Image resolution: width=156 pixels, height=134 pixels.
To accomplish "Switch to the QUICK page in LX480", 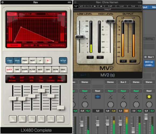I will (x=9, y=69).
